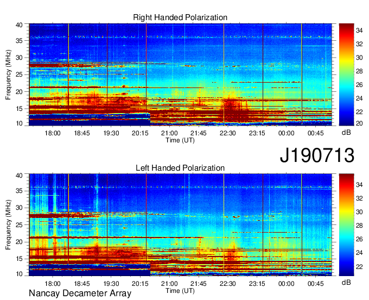
Task: Click the 20:15 tick on the right-handed plot's time axis
Action: pyautogui.click(x=140, y=133)
